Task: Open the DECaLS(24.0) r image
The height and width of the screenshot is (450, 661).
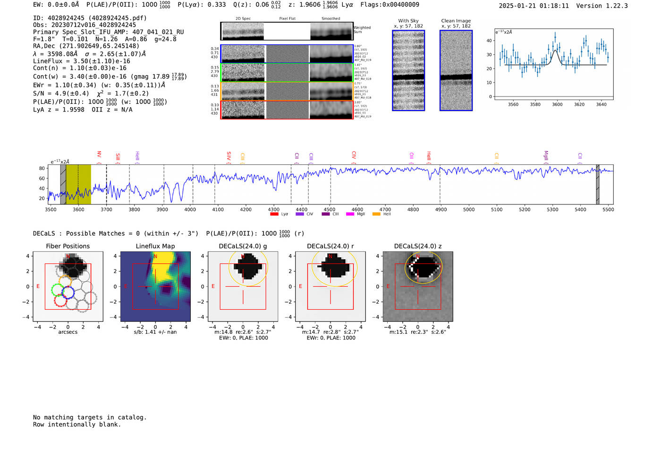Action: point(330,287)
